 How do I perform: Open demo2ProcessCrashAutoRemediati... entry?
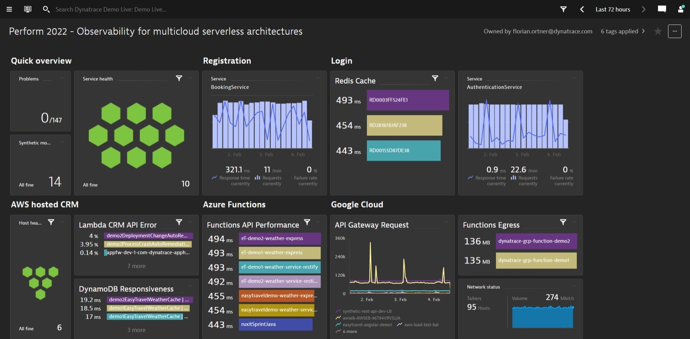(148, 244)
